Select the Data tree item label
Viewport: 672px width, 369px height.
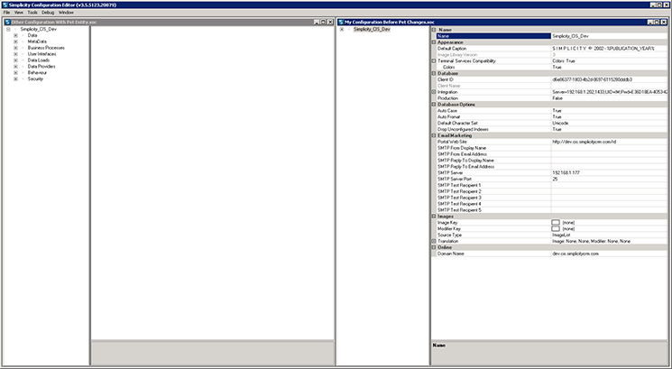(x=32, y=35)
